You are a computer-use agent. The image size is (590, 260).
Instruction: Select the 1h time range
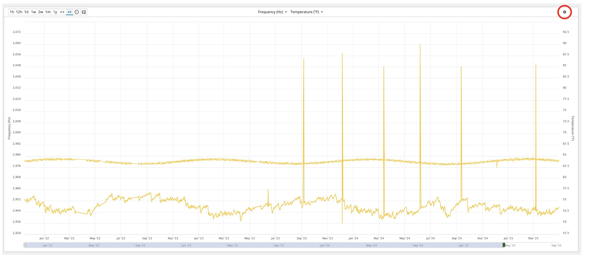pos(12,12)
